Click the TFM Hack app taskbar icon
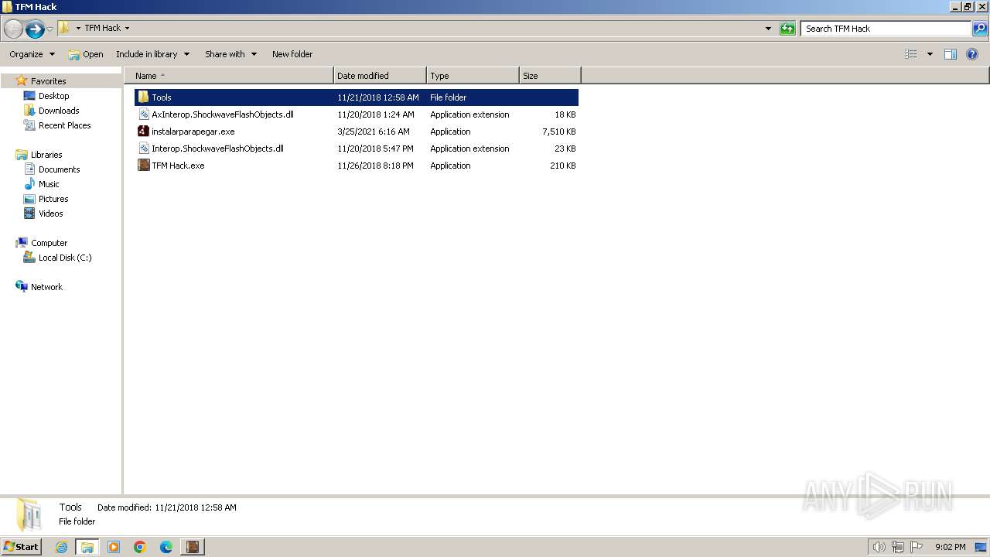This screenshot has height=557, width=990. [x=193, y=547]
